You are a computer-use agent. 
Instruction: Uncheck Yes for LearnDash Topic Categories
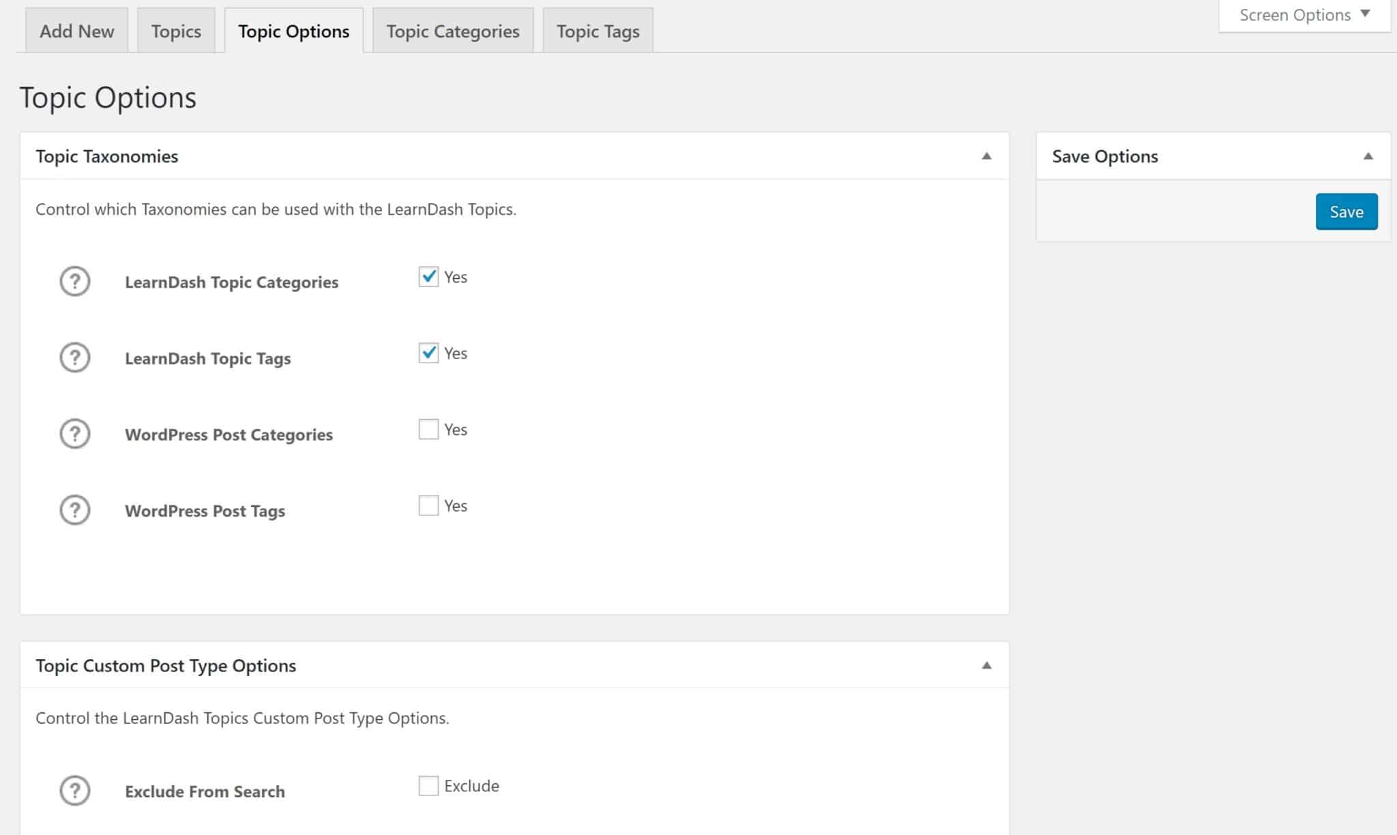pos(428,277)
